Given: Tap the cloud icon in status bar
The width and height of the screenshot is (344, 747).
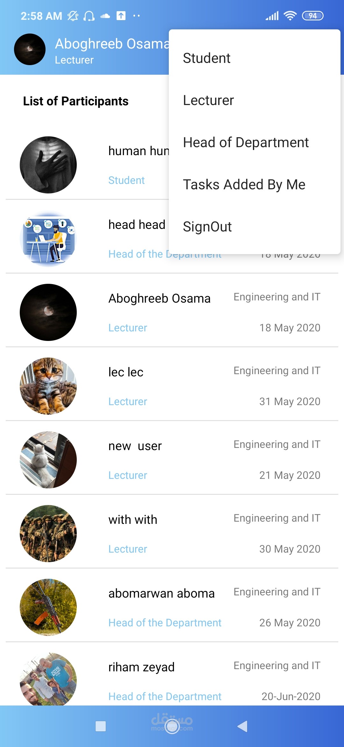Looking at the screenshot, I should click(x=105, y=16).
